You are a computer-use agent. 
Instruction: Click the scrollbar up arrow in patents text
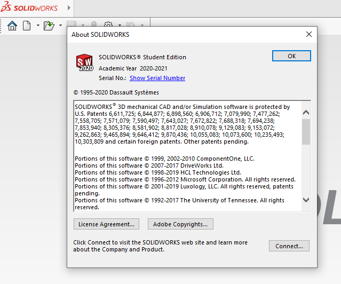click(306, 113)
